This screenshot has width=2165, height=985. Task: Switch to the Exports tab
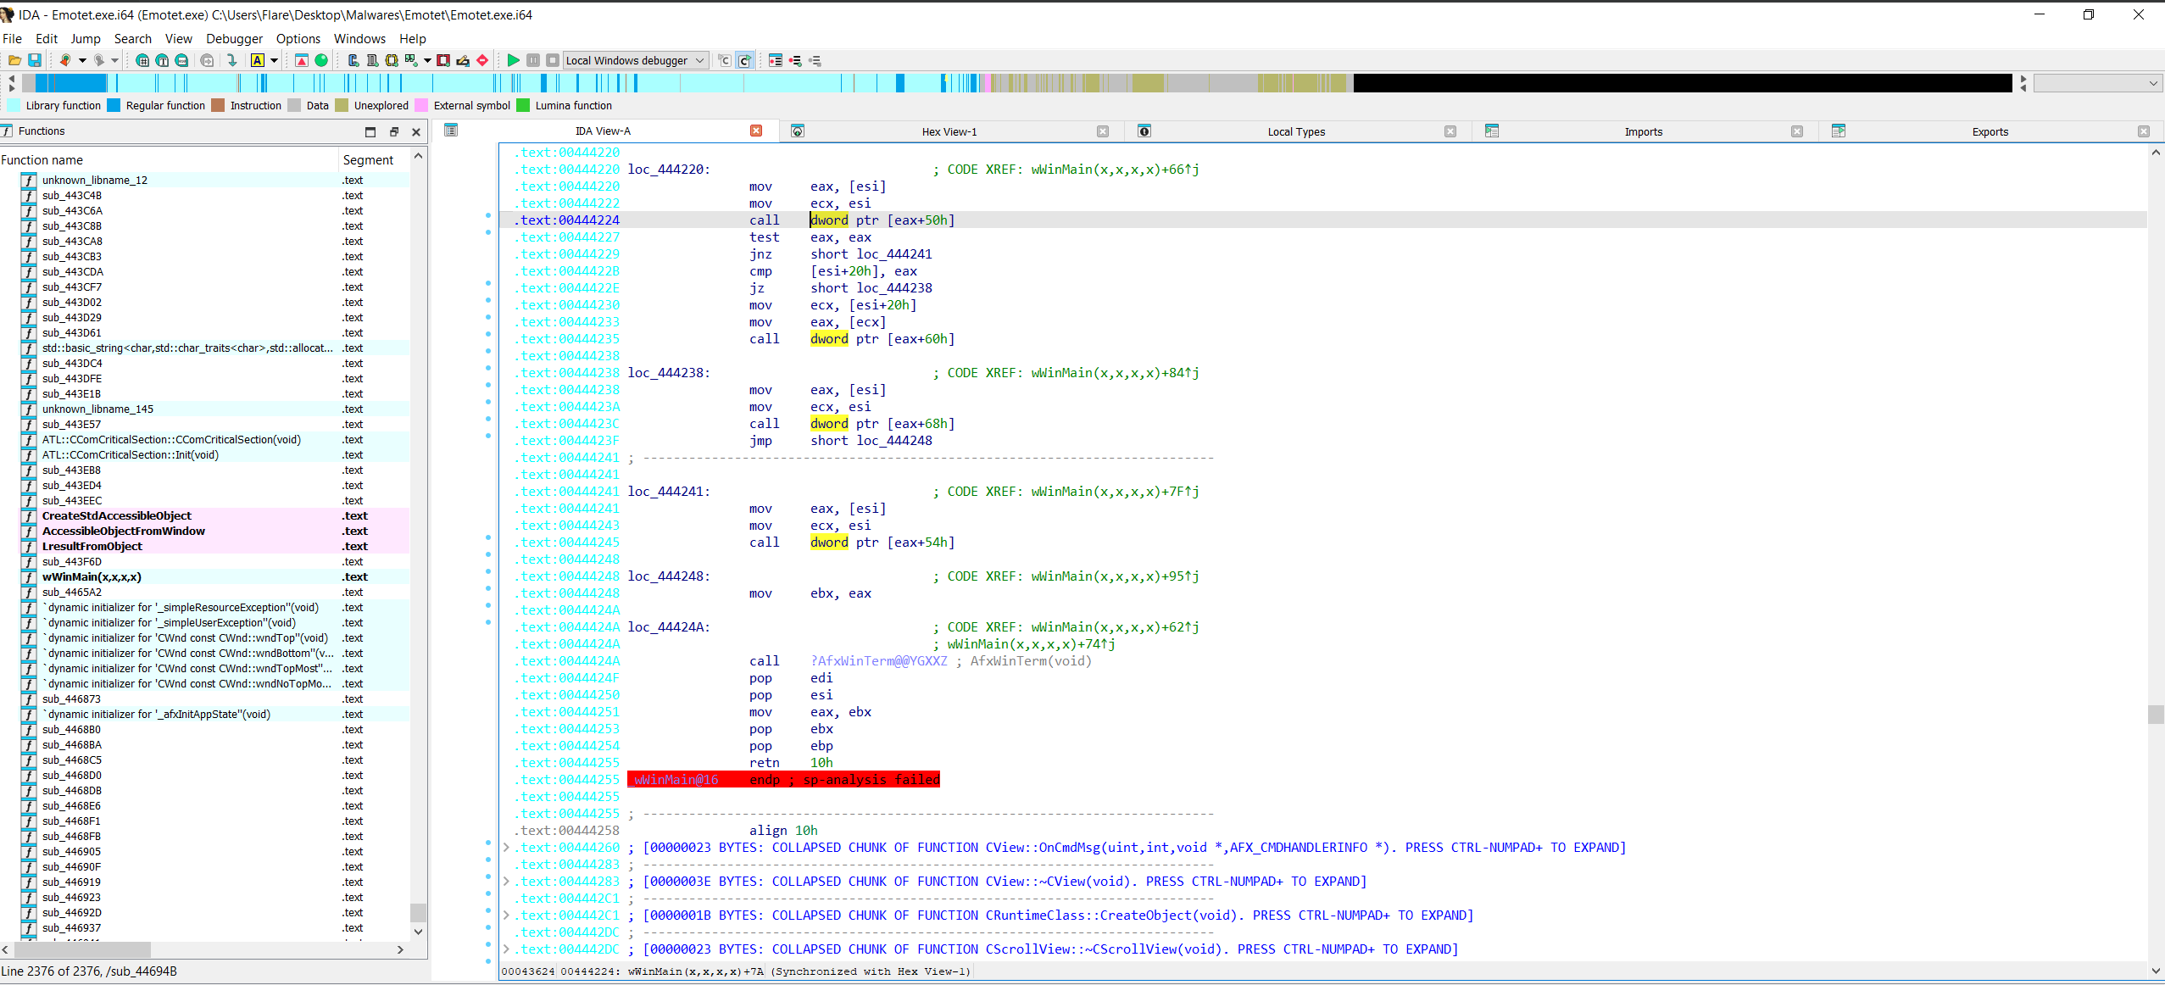tap(1990, 131)
